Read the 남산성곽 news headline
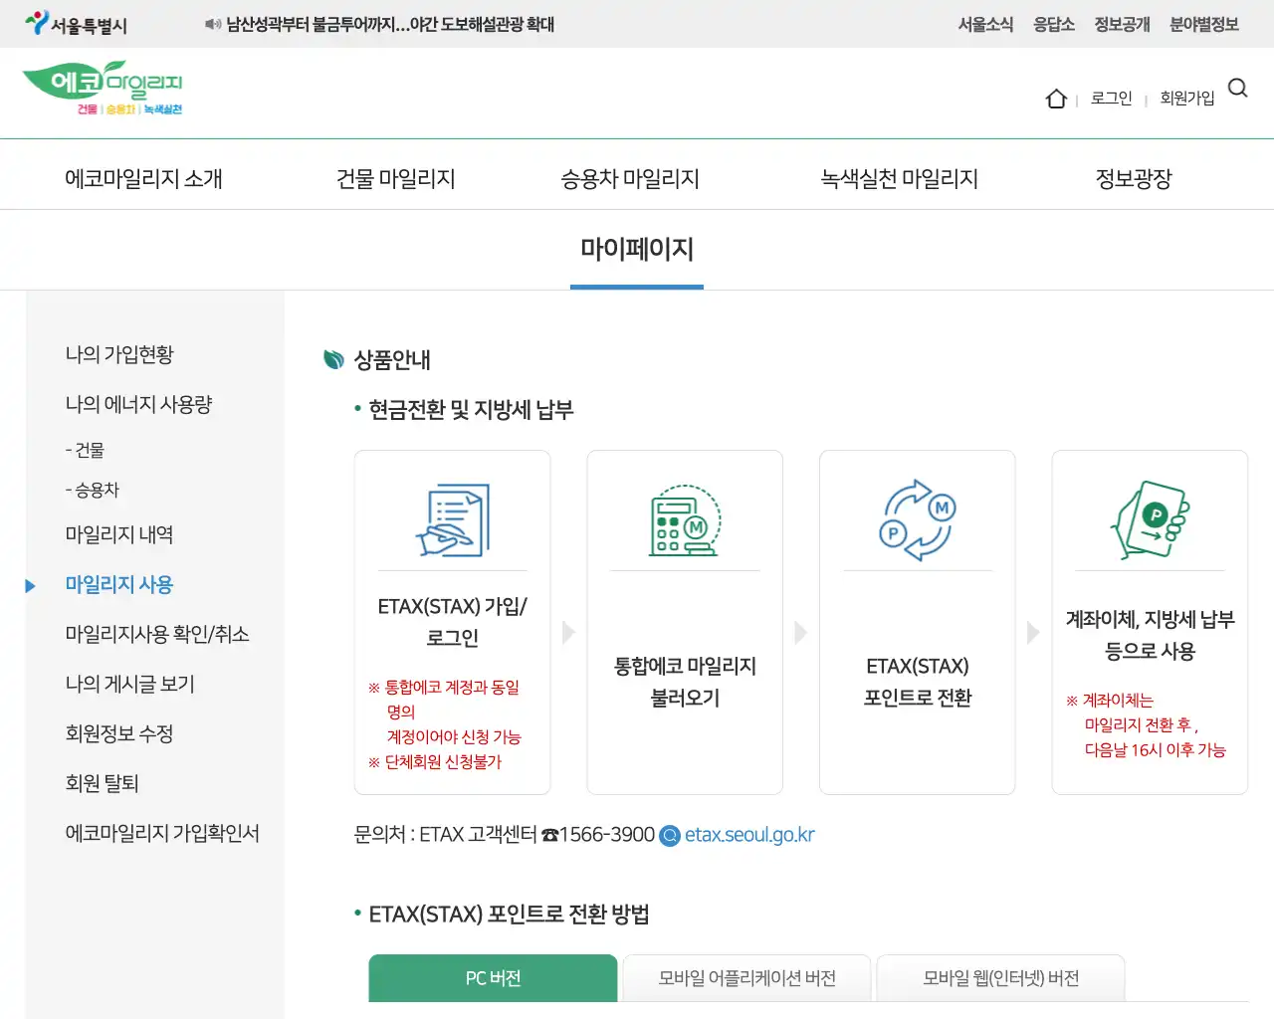 390,24
